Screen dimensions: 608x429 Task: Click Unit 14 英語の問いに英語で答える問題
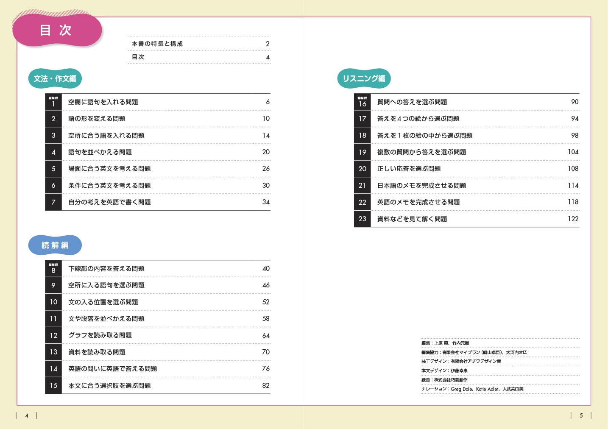pyautogui.click(x=158, y=369)
